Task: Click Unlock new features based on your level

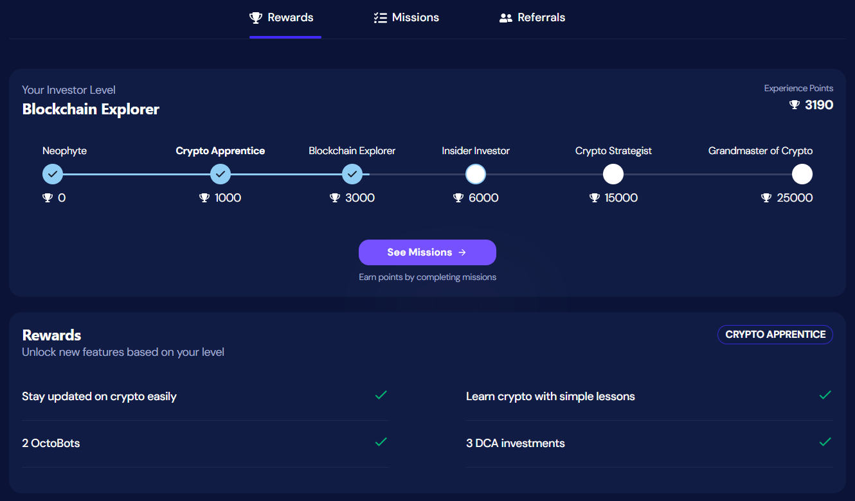Action: coord(123,352)
